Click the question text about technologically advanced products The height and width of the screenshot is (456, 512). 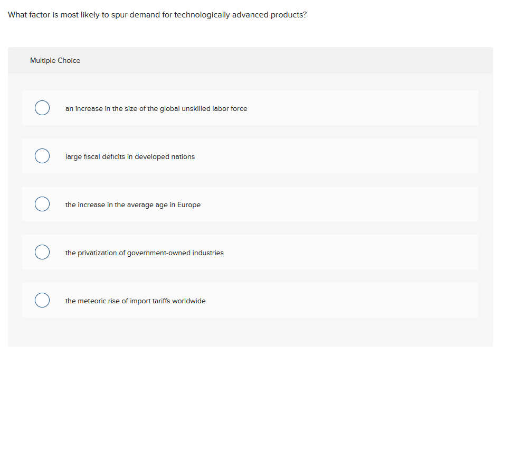click(157, 15)
